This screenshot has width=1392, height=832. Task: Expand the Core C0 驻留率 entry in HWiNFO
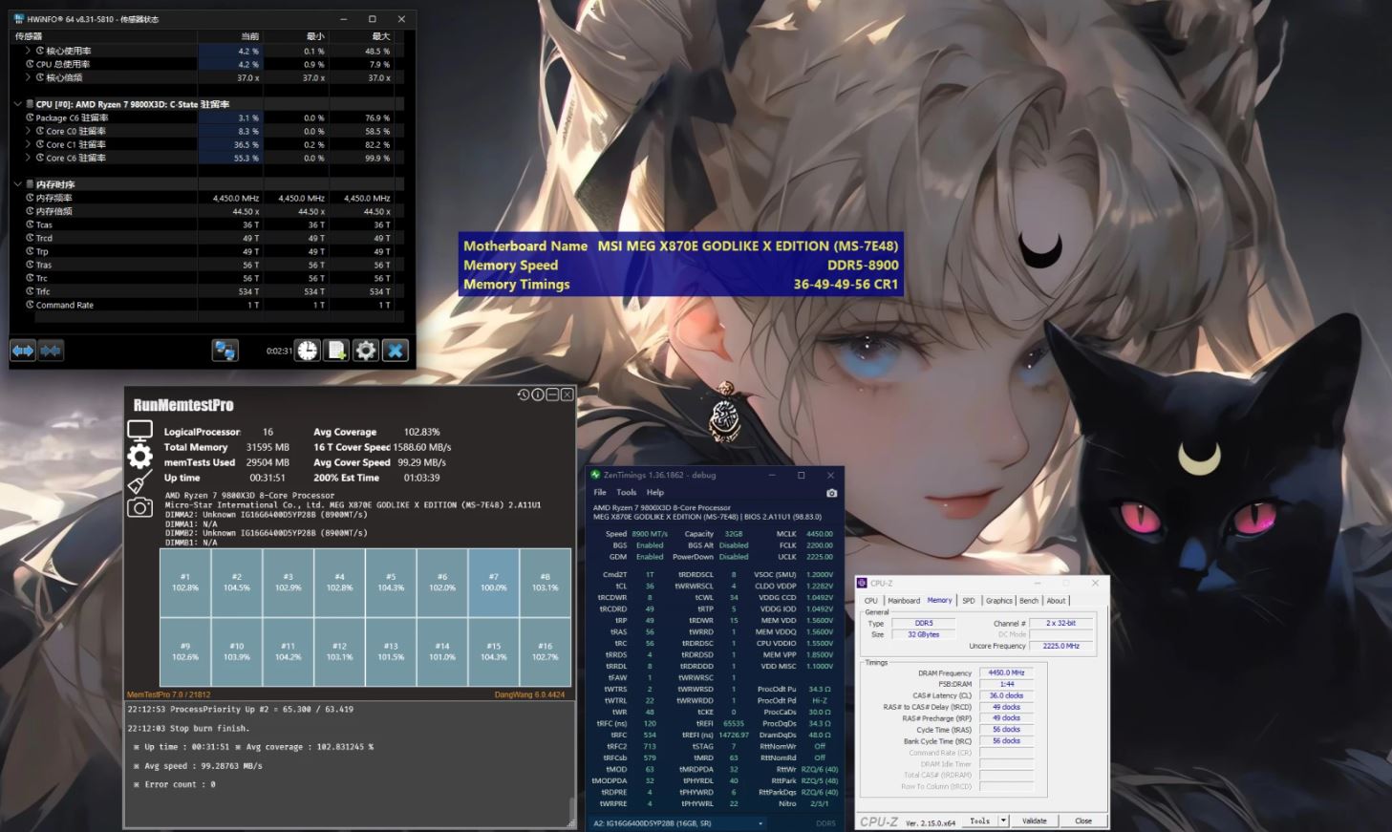pos(29,131)
